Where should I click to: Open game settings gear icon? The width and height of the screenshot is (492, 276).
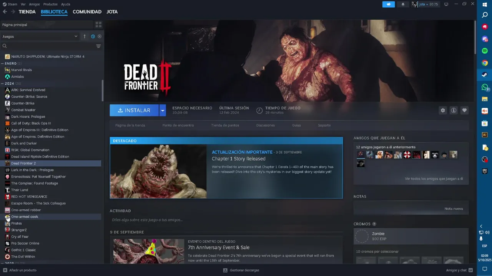click(443, 110)
